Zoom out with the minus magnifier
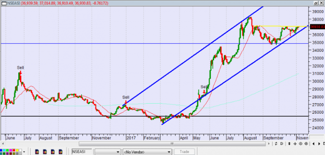325x155 pixels. point(300,144)
